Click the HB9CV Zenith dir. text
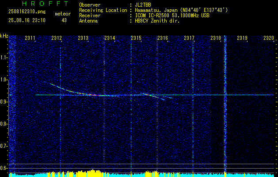The image size is (278, 177). click(157, 21)
